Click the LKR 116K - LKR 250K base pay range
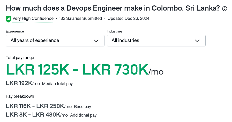The height and width of the screenshot is (122, 232). point(35,106)
